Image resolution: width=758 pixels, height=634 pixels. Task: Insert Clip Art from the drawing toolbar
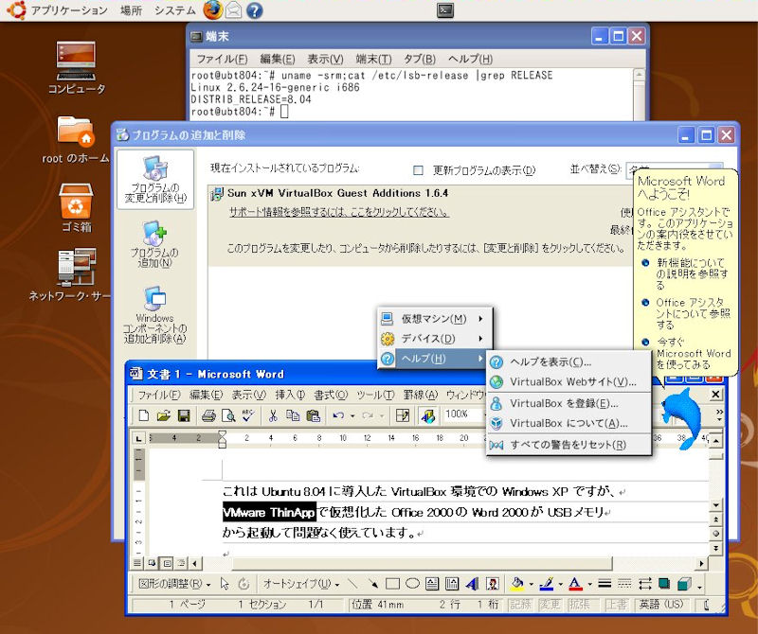[x=493, y=584]
